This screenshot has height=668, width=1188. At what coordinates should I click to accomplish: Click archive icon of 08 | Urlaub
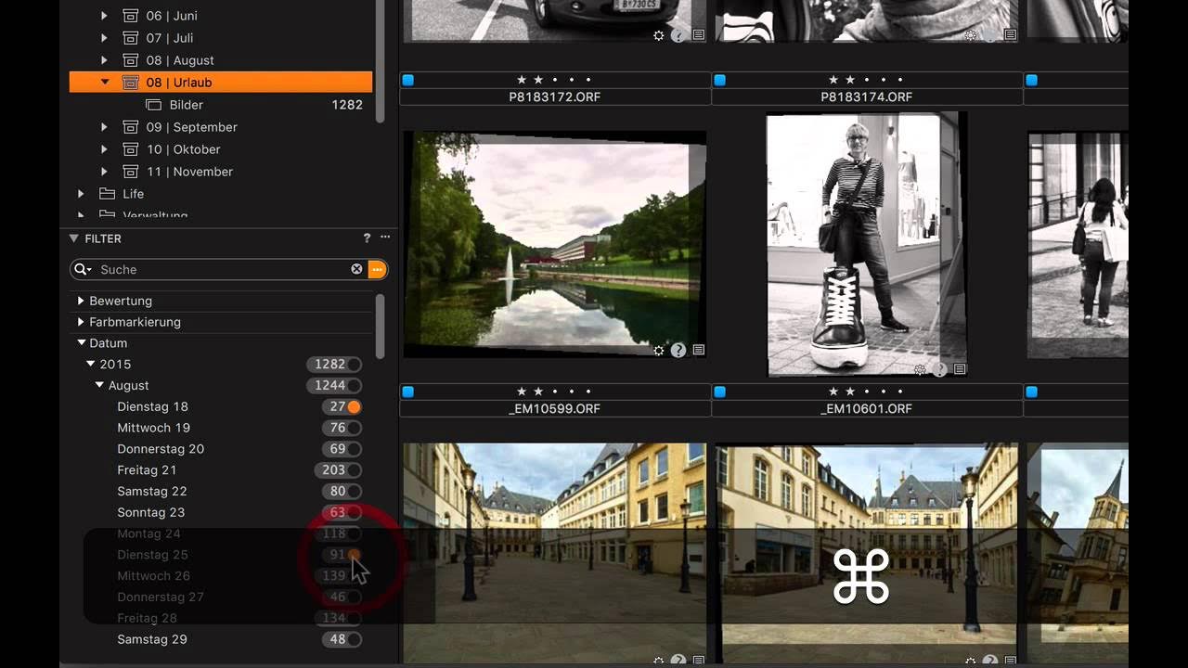(131, 83)
